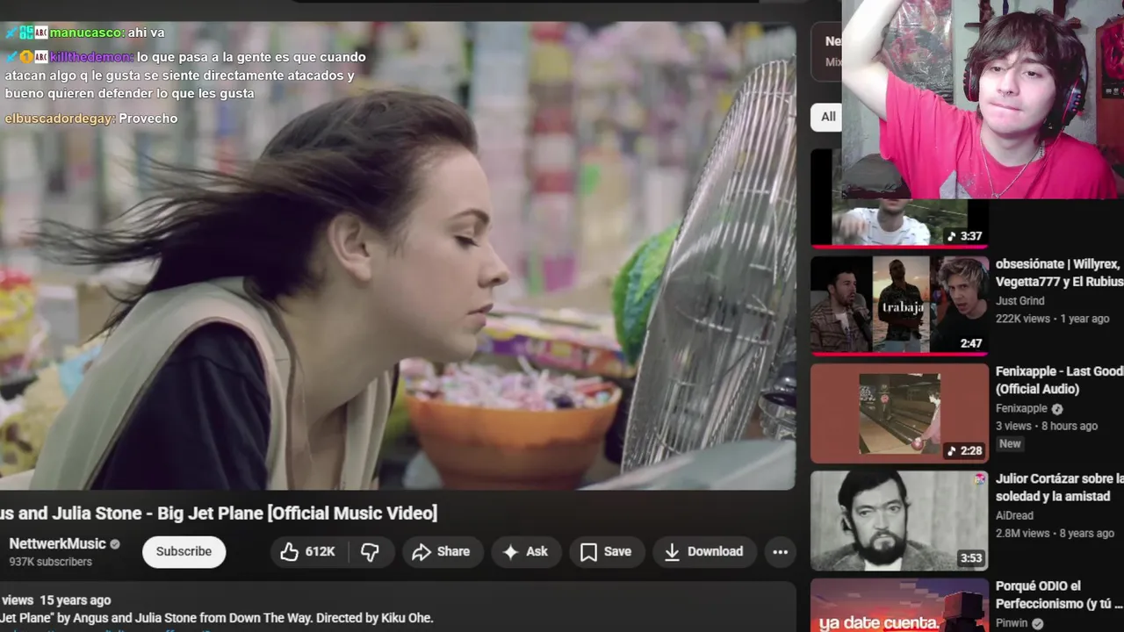Click the 3:37 duration badge on top thumbnail
Viewport: 1124px width, 632px height.
pyautogui.click(x=964, y=236)
